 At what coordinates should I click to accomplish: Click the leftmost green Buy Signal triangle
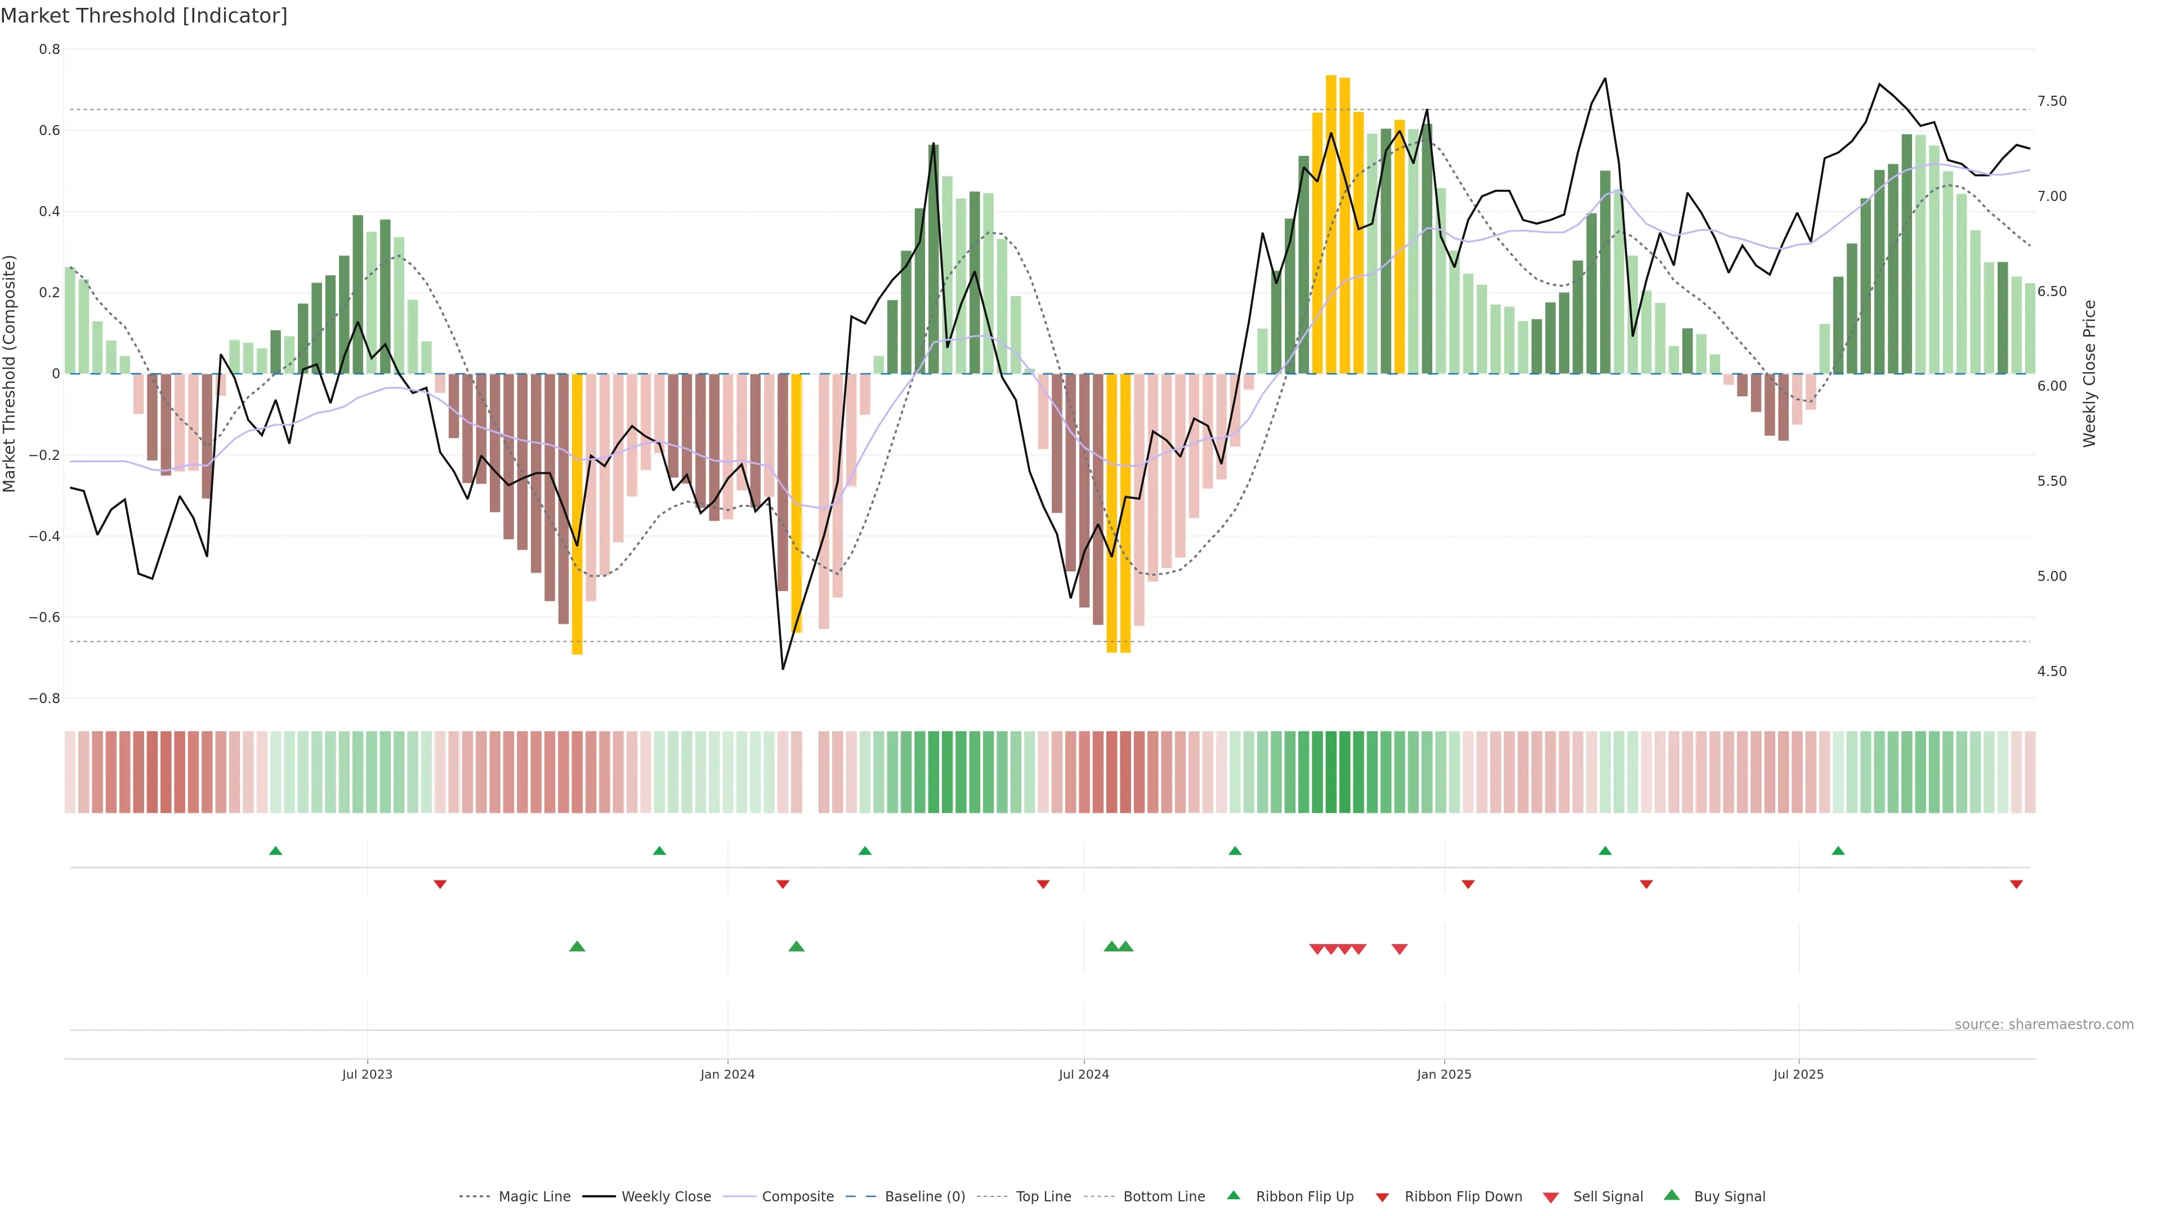click(x=577, y=946)
